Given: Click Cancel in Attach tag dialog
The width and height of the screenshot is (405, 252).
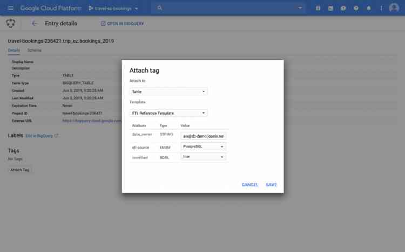Looking at the screenshot, I should coord(250,185).
